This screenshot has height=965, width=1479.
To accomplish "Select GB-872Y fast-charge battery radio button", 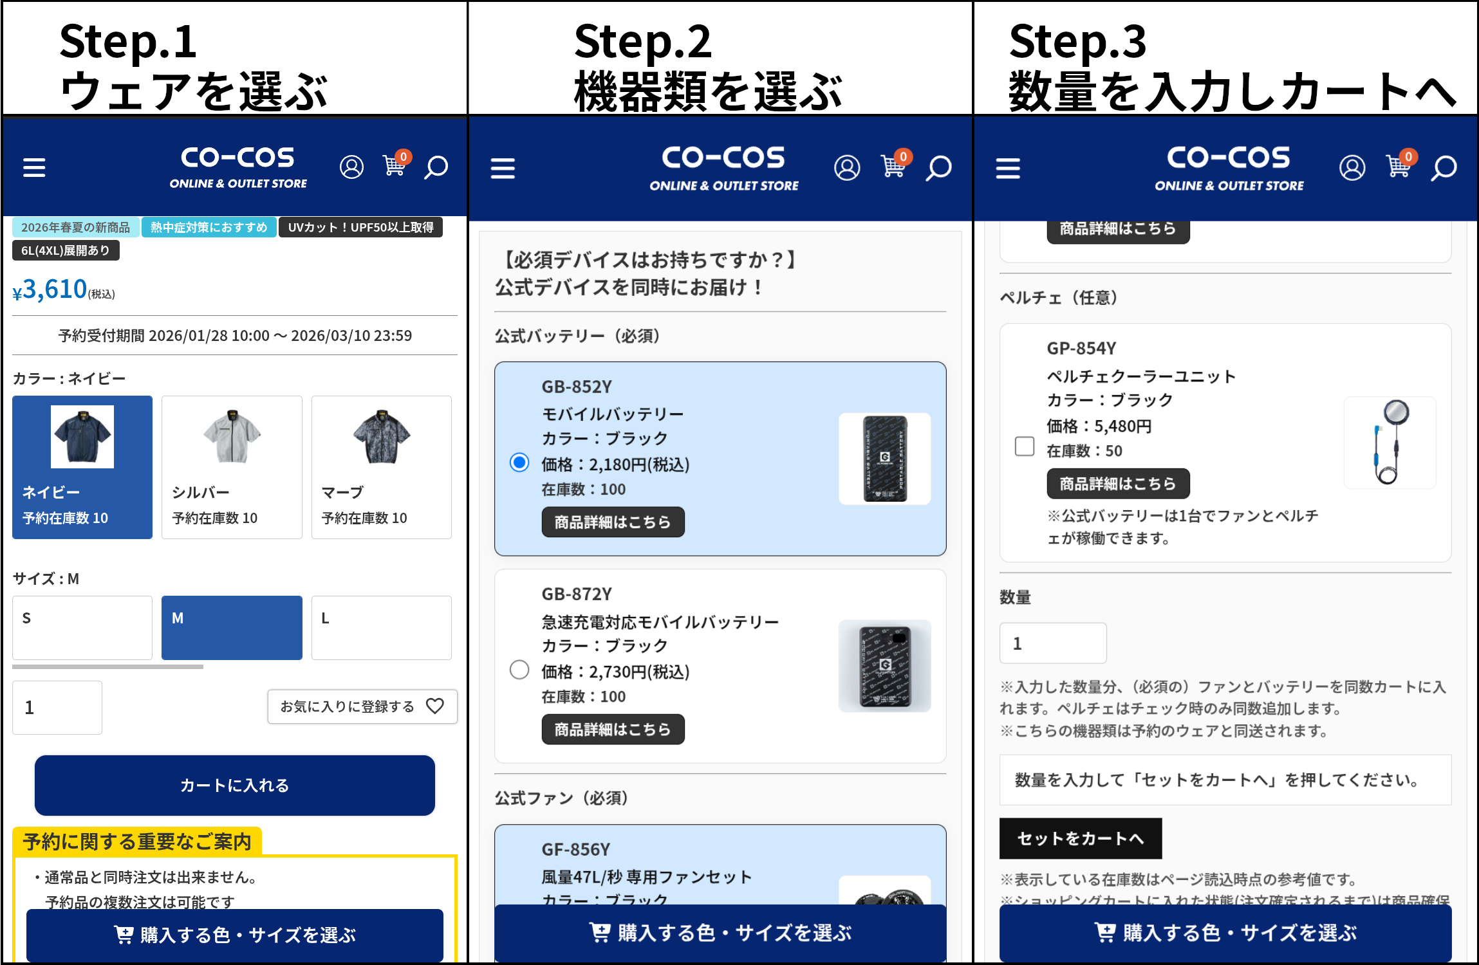I will 519,670.
